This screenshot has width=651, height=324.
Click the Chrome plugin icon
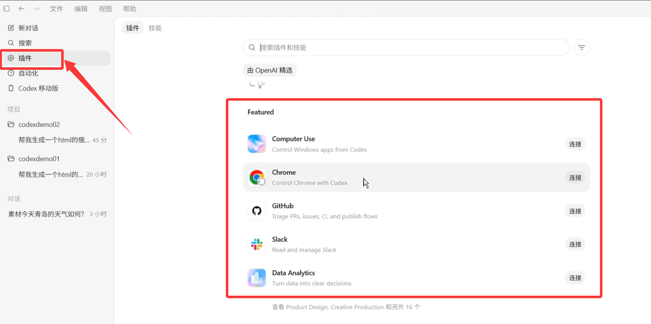[x=257, y=177]
